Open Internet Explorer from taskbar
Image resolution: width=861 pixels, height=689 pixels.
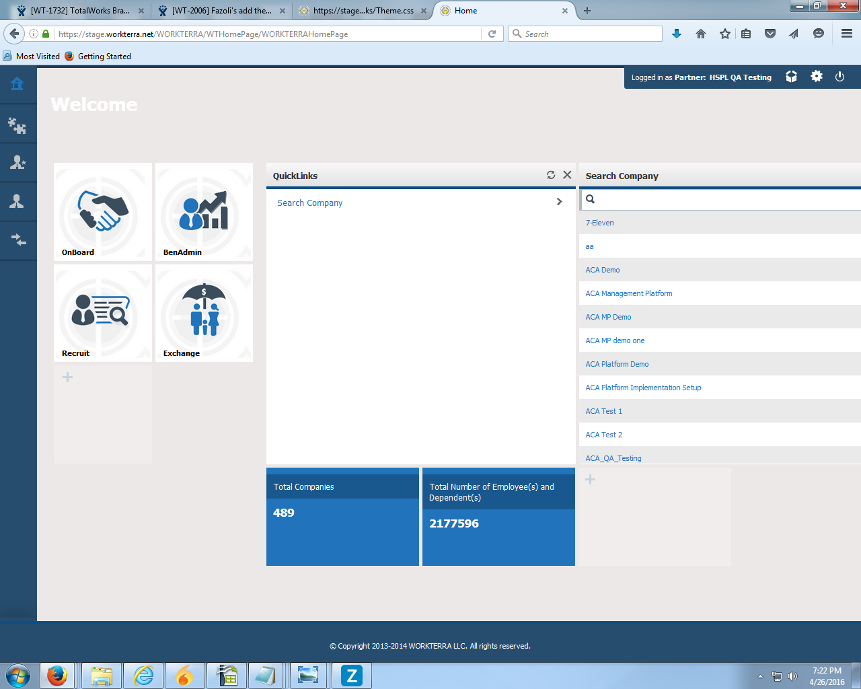[x=143, y=676]
